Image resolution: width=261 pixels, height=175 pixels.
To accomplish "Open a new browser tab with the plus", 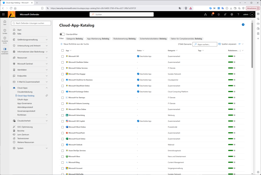I will pyautogui.click(x=37, y=3).
